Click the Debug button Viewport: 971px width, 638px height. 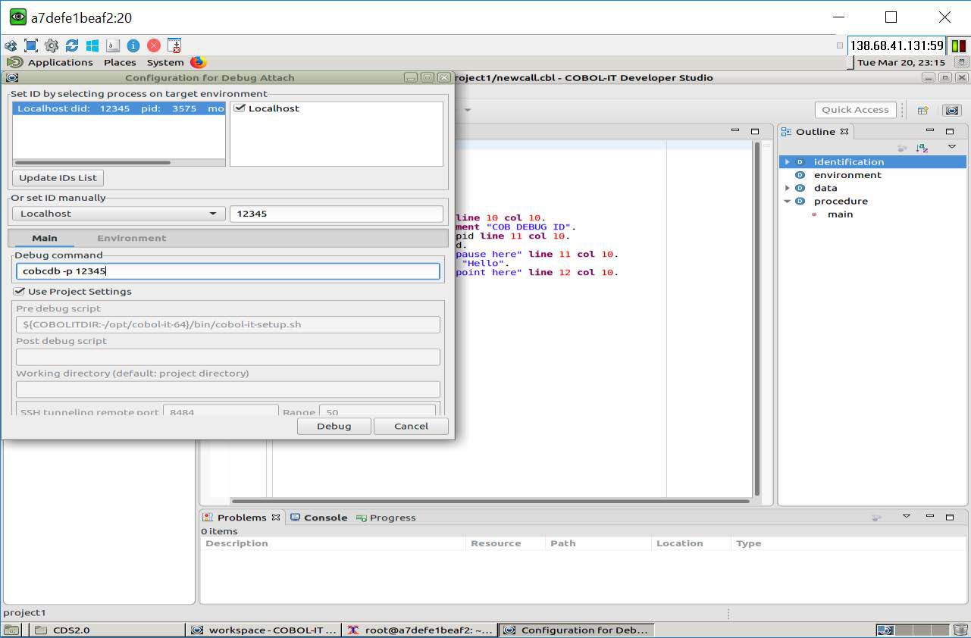point(334,426)
